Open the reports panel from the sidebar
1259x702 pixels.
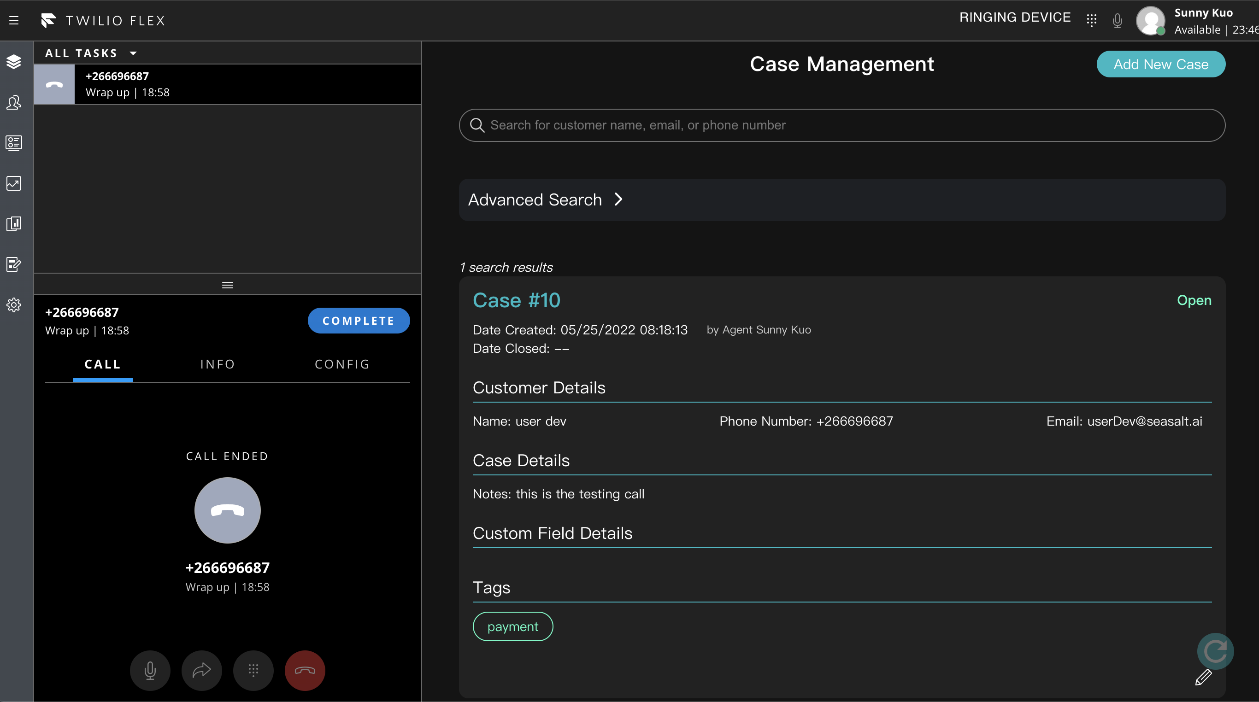click(x=14, y=224)
